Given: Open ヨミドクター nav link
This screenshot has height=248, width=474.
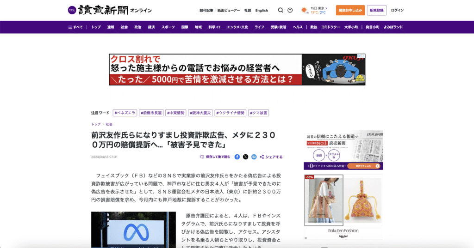Looking at the screenshot, I should pyautogui.click(x=331, y=27).
